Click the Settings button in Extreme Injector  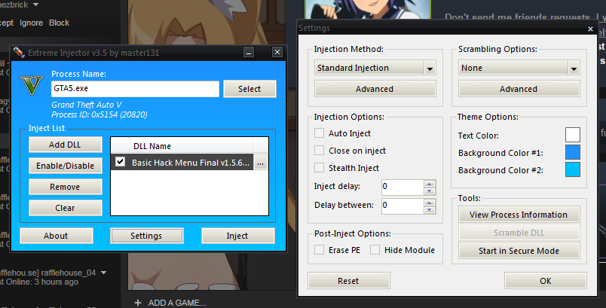146,236
